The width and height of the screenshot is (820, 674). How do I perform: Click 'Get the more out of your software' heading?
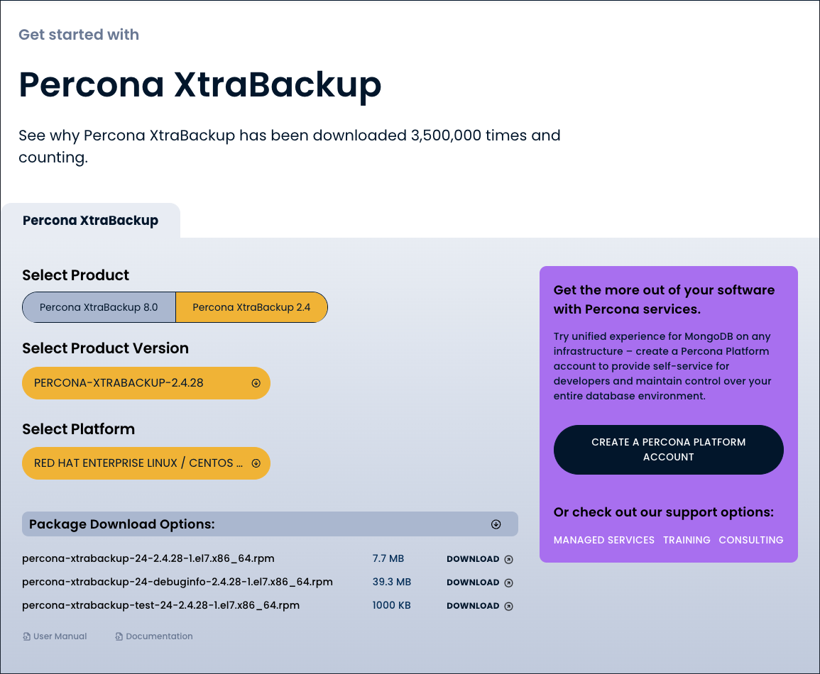coord(664,299)
